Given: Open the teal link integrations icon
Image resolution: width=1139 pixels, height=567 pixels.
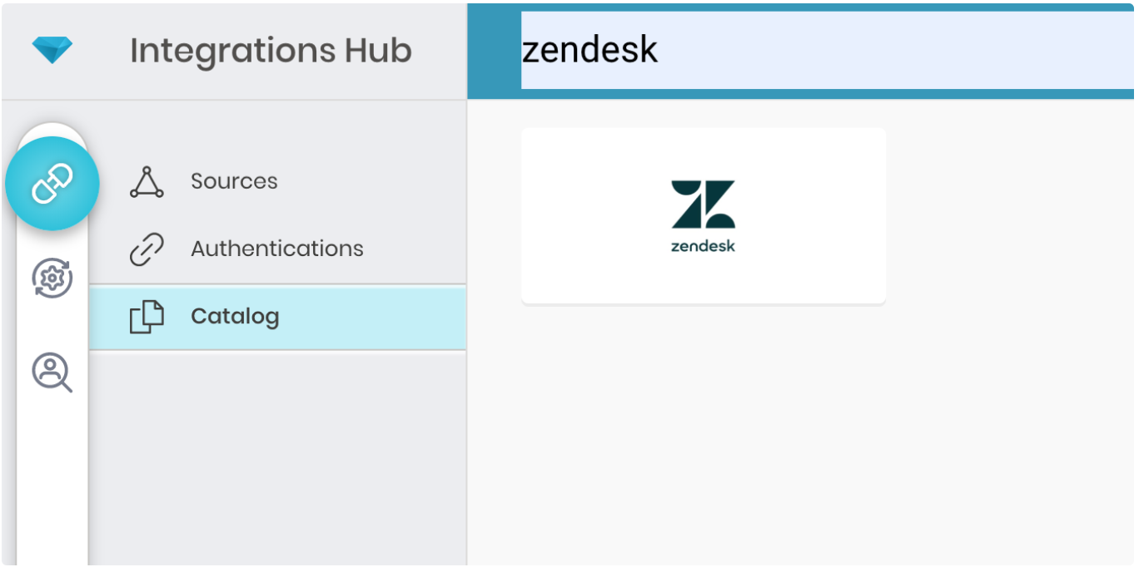Looking at the screenshot, I should [52, 184].
